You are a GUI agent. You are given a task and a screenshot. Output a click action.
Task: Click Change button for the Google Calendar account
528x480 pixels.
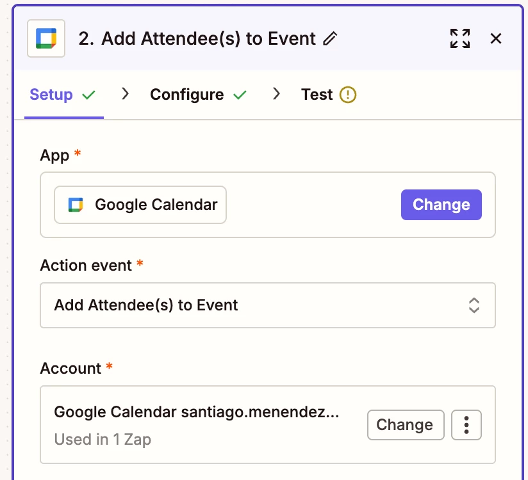(406, 425)
